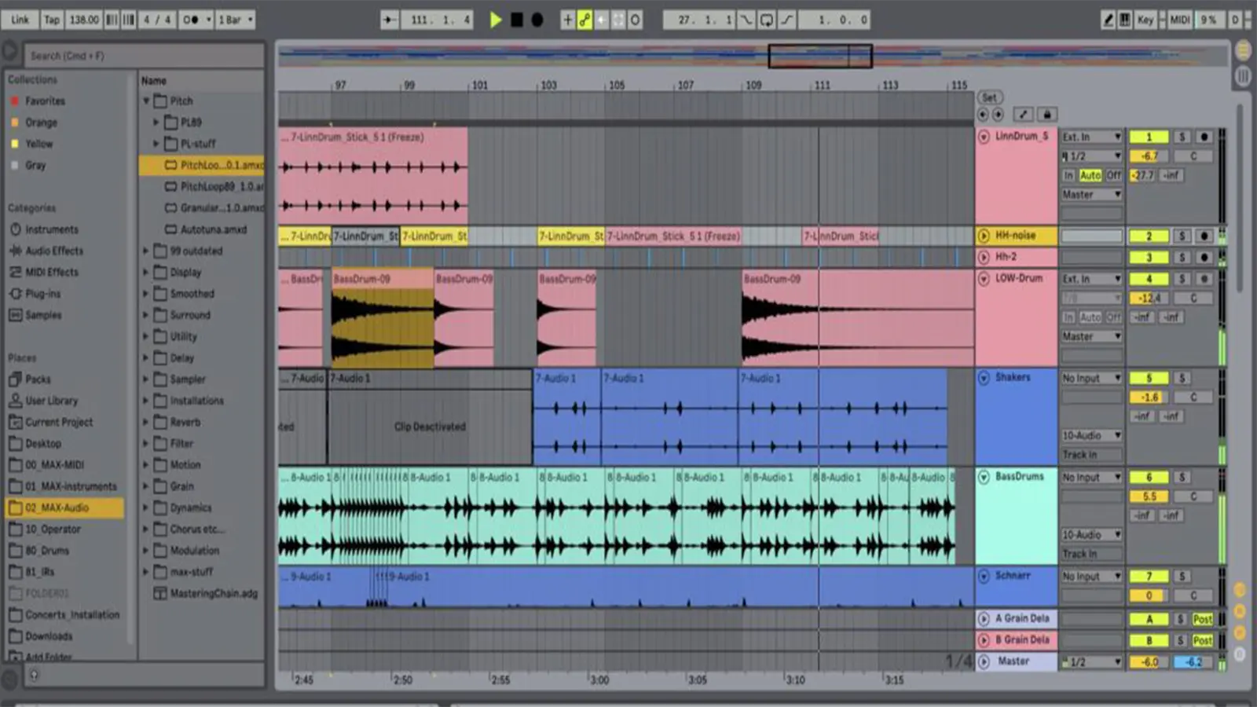The height and width of the screenshot is (707, 1257).
Task: Expand the Sampler folder
Action: [x=146, y=379]
